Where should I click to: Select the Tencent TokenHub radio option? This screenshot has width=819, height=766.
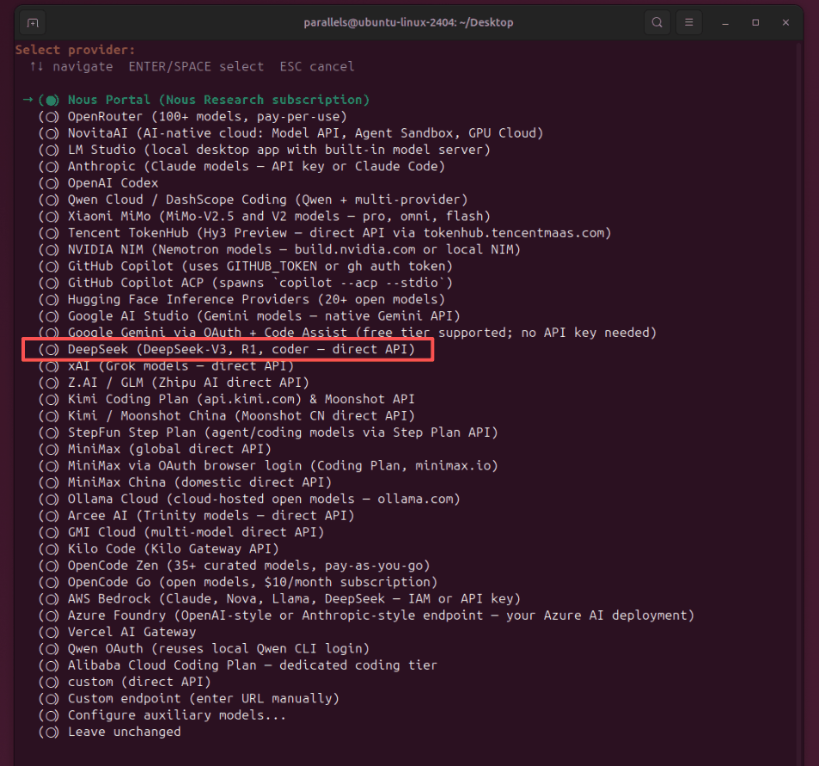pos(52,233)
